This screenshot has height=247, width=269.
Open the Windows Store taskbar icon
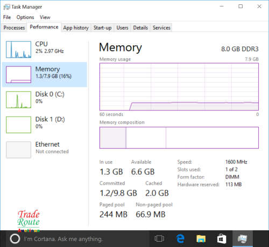[222, 239]
